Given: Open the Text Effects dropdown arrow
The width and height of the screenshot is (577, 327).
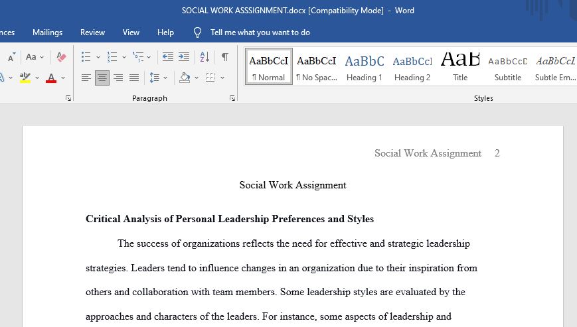Looking at the screenshot, I should coord(11,78).
